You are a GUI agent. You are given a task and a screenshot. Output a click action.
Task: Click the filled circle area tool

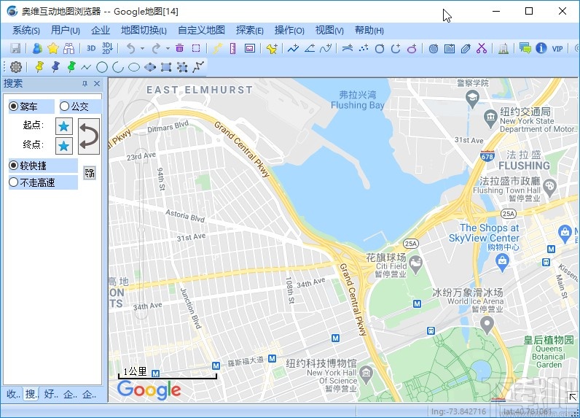pos(434,48)
